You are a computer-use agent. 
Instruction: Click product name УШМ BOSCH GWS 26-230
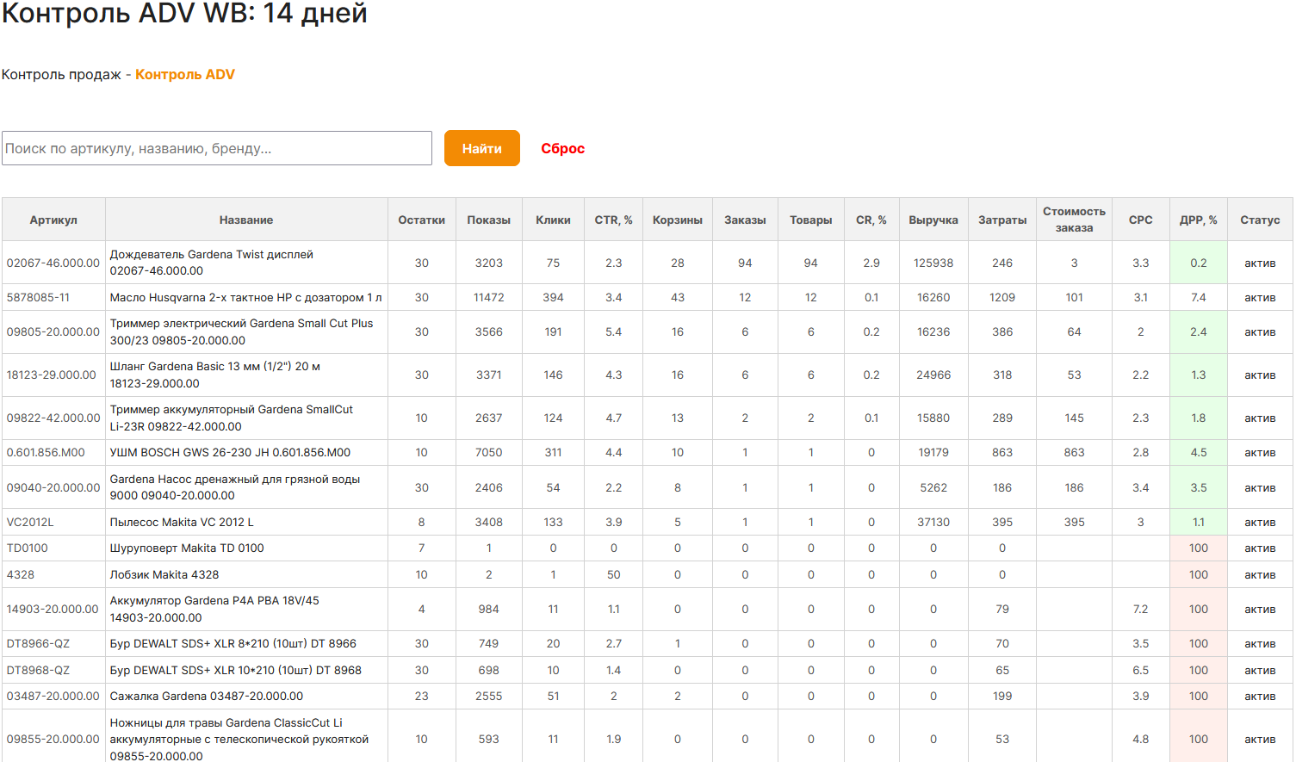tap(230, 452)
